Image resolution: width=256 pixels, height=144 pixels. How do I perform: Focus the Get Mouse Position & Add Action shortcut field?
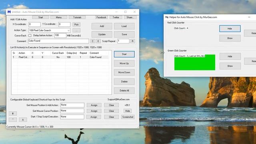[x=72, y=105]
